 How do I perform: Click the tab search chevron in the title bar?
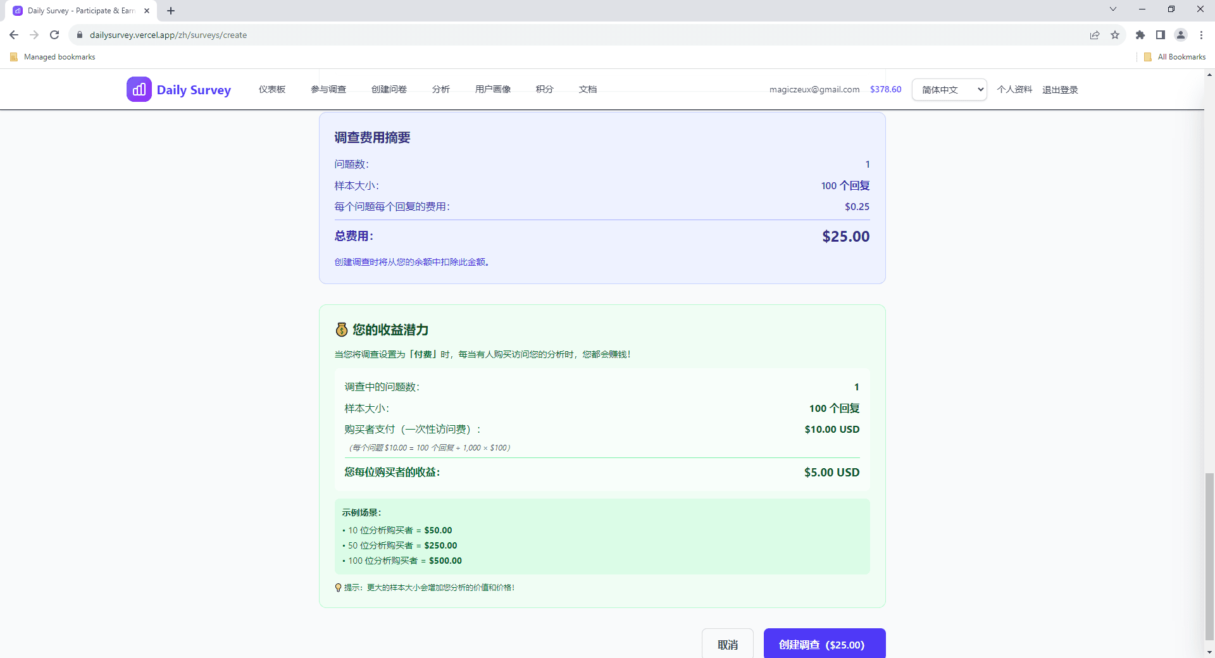[x=1112, y=9]
